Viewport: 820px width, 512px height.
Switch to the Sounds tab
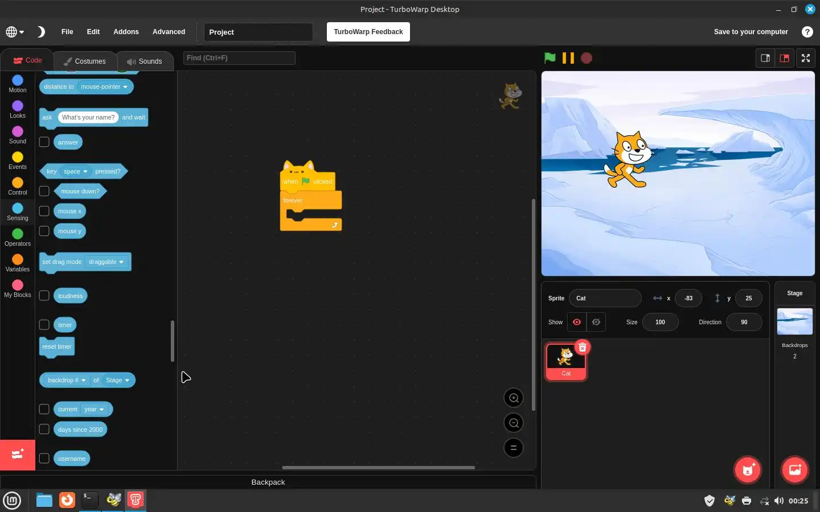[145, 61]
